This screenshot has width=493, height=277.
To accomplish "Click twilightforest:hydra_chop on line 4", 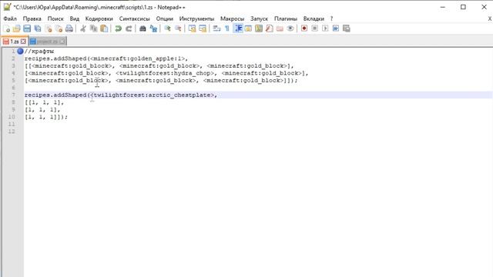I will (165, 73).
